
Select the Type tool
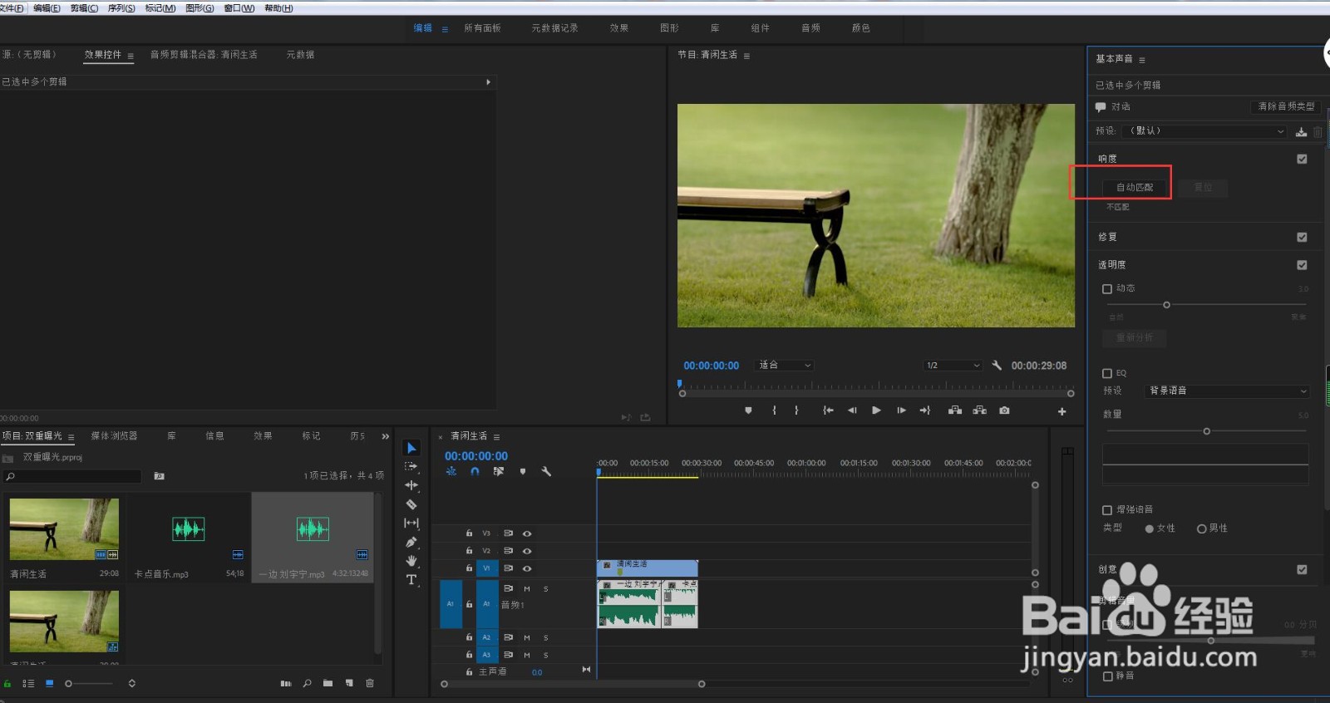coord(411,579)
